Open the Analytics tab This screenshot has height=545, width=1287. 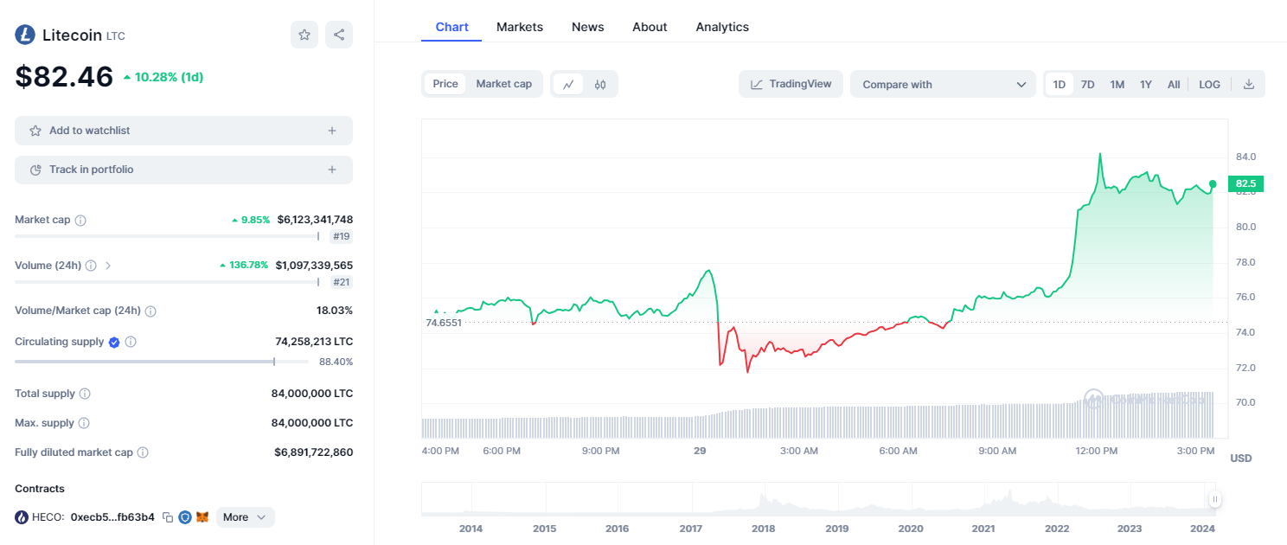coord(722,27)
